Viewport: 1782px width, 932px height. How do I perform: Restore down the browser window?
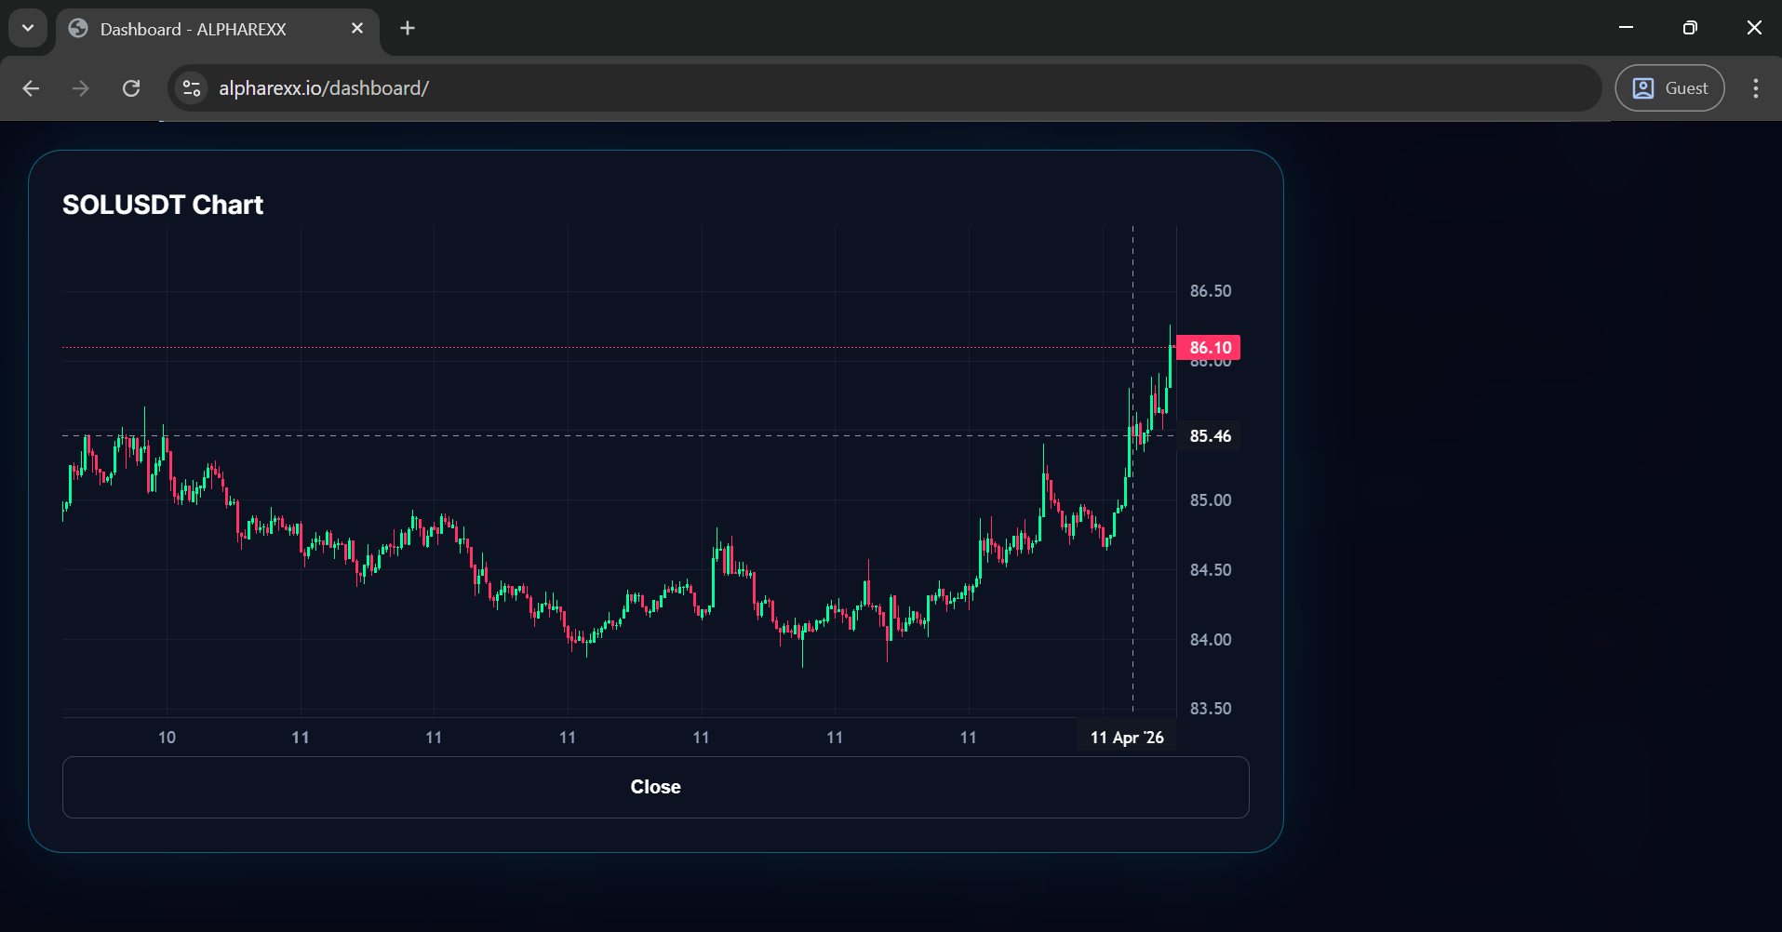click(1690, 28)
